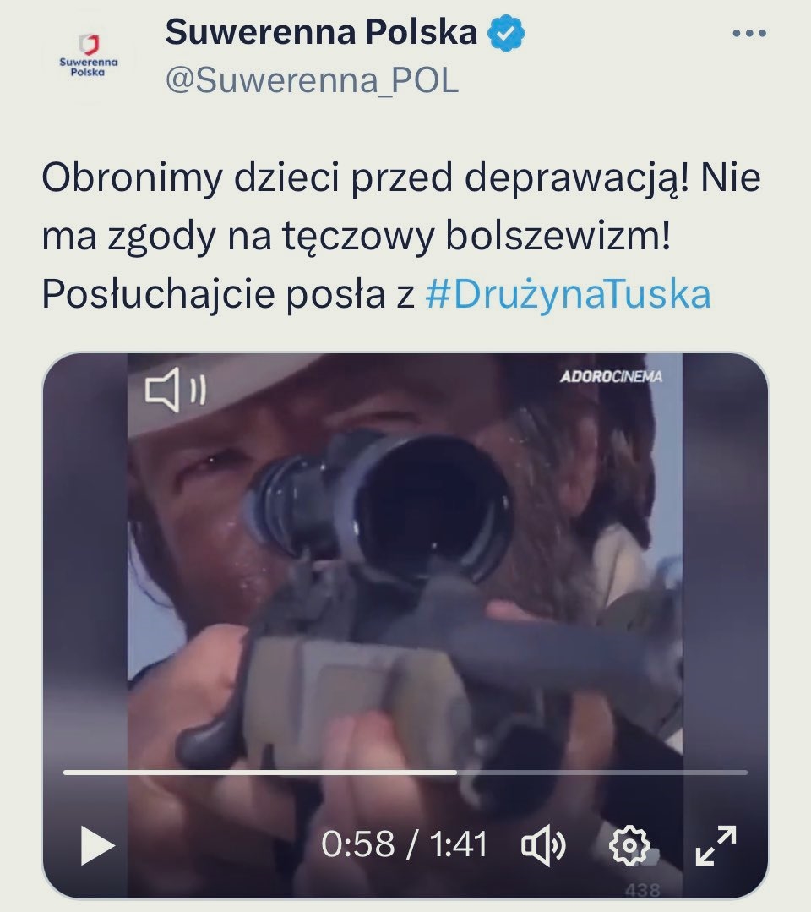Open the three-dot more options menu
Screen dimensions: 811x912
(749, 34)
